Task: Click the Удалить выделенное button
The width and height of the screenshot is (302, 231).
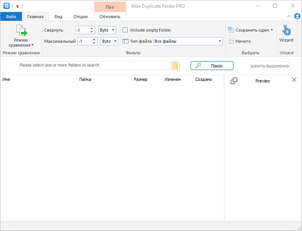Action: 270,66
